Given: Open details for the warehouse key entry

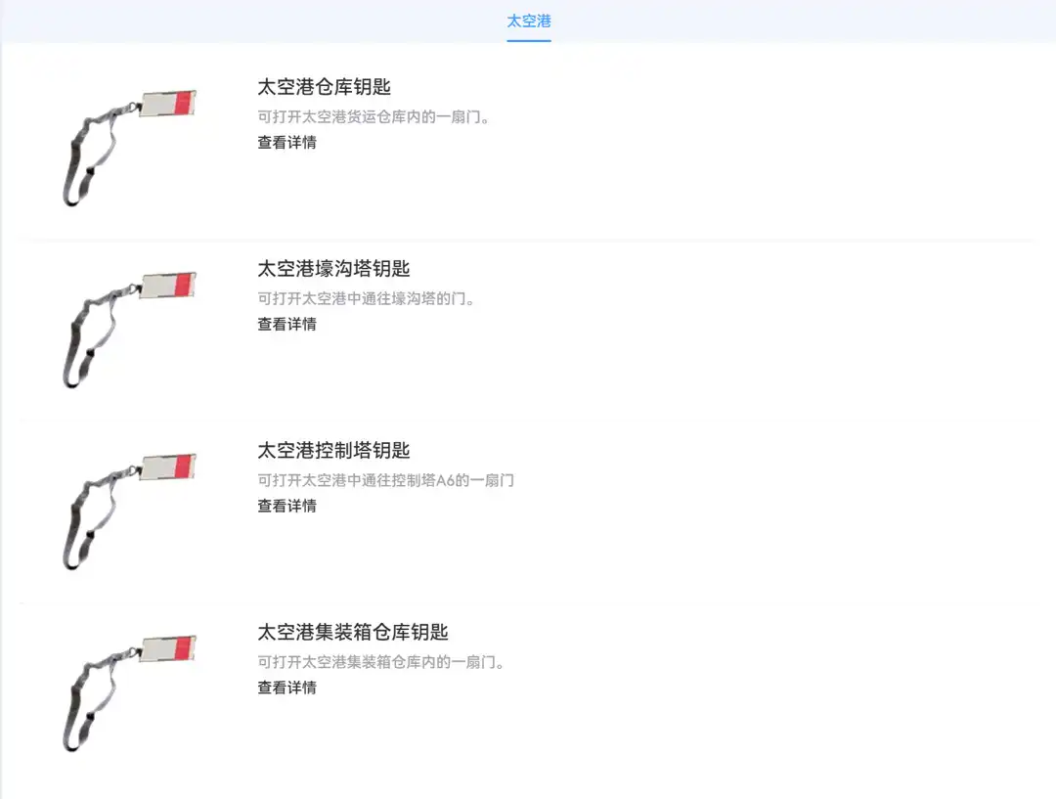Looking at the screenshot, I should (x=286, y=143).
